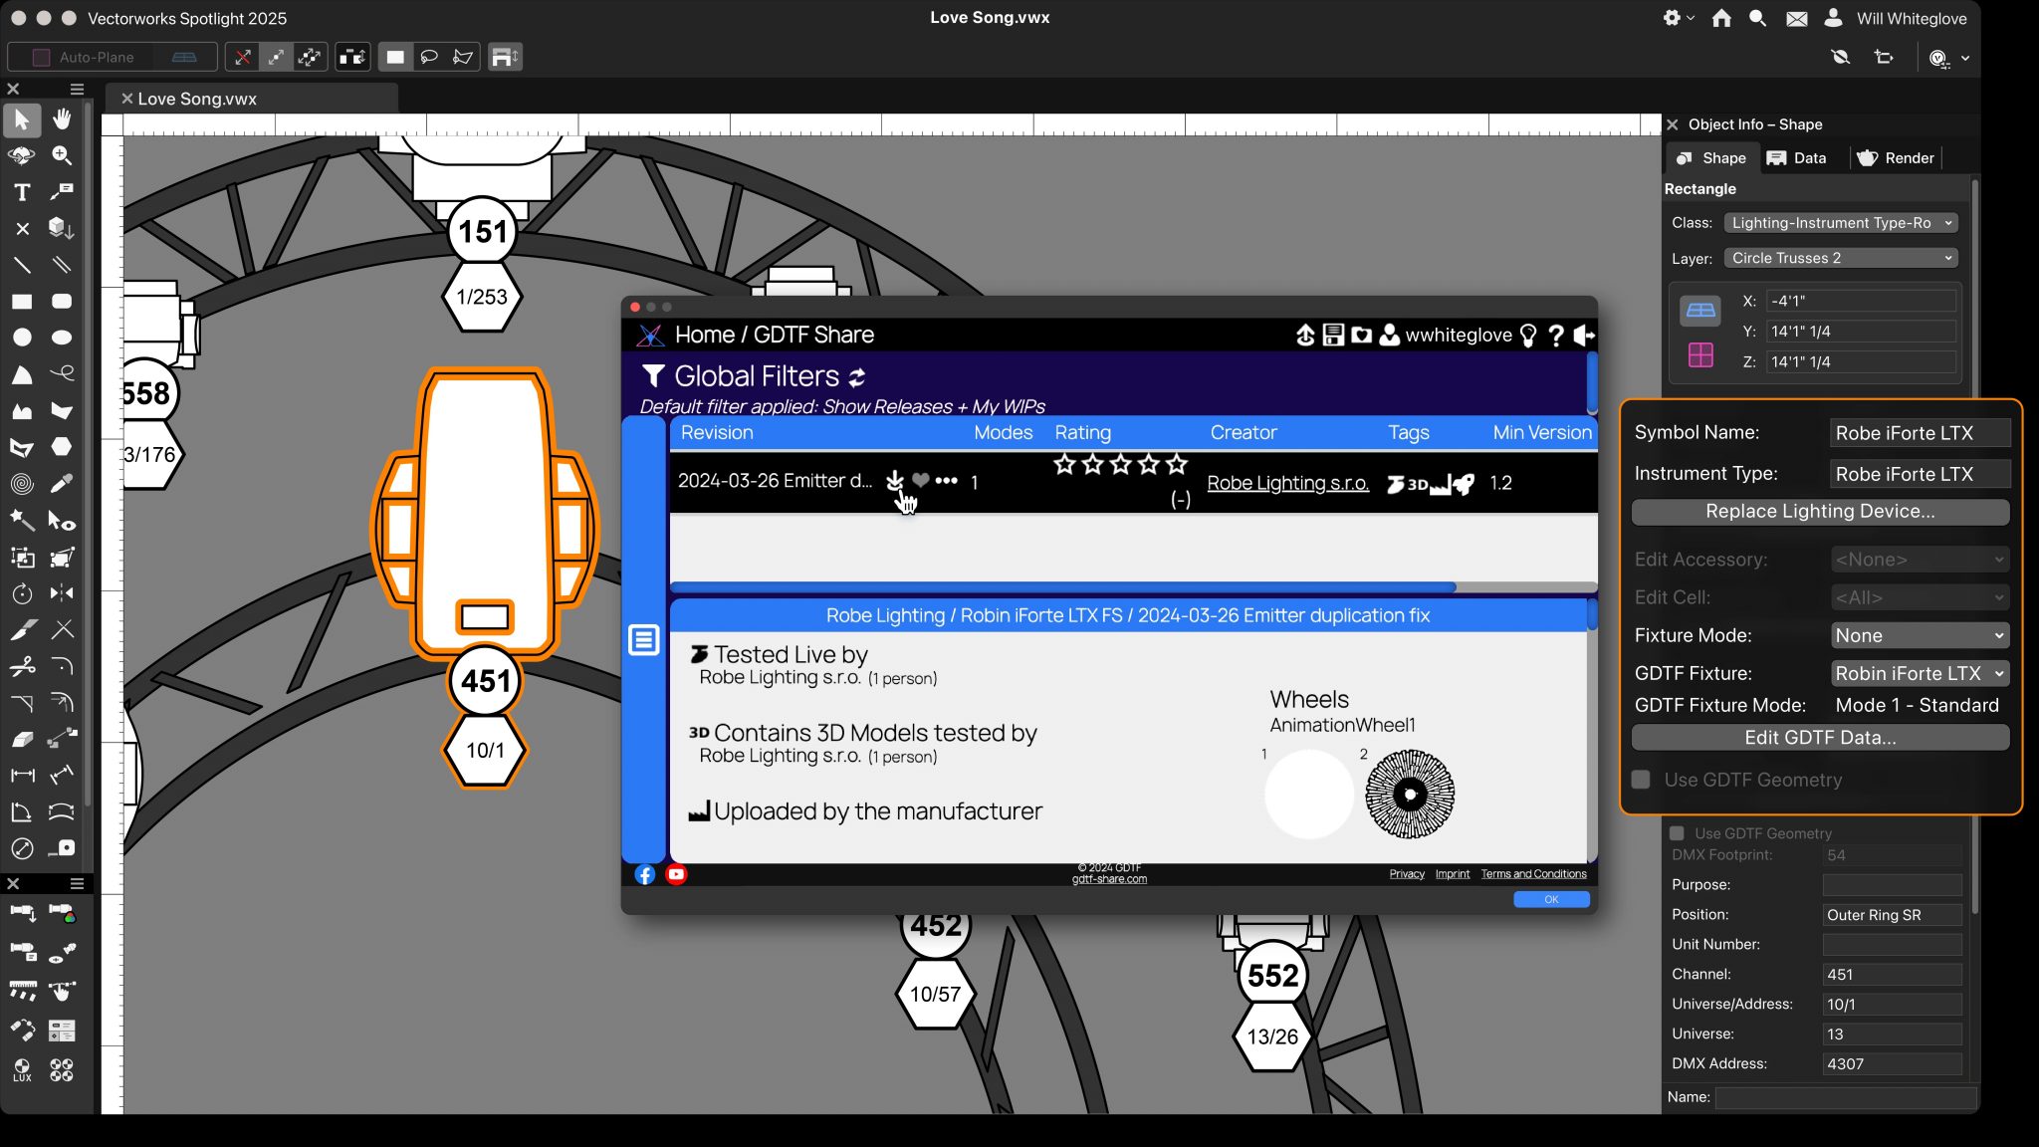Open the Facebook link icon
Screen dimensions: 2039x1147
pyautogui.click(x=645, y=874)
